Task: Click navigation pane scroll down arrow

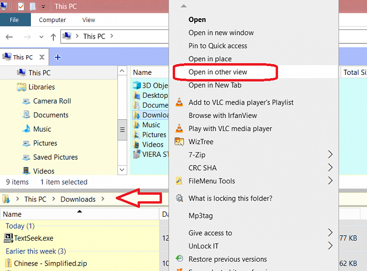Action: (x=122, y=170)
